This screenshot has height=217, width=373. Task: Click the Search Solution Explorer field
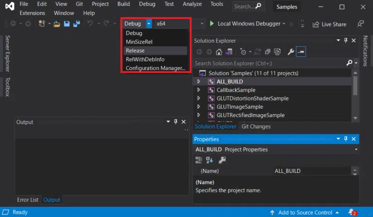[x=270, y=63]
